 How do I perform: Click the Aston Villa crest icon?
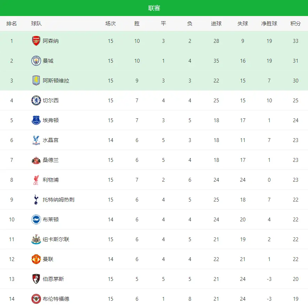point(36,81)
